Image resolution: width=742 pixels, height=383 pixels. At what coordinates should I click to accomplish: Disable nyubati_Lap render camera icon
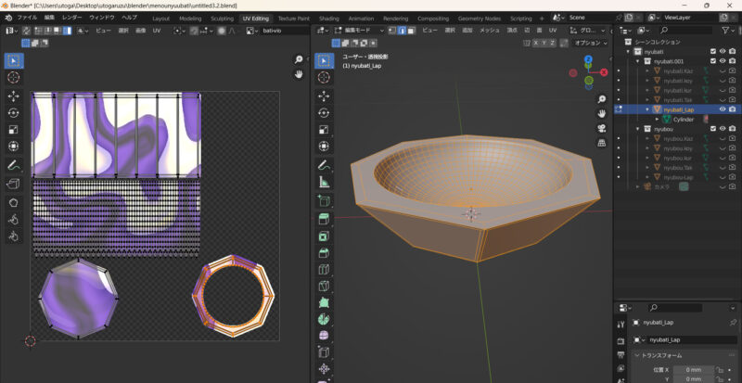coord(732,109)
